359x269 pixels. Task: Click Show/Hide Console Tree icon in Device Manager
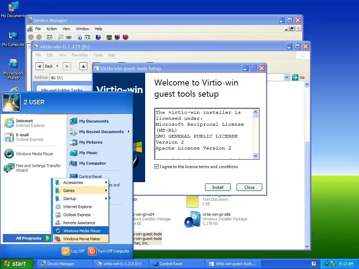pos(49,37)
